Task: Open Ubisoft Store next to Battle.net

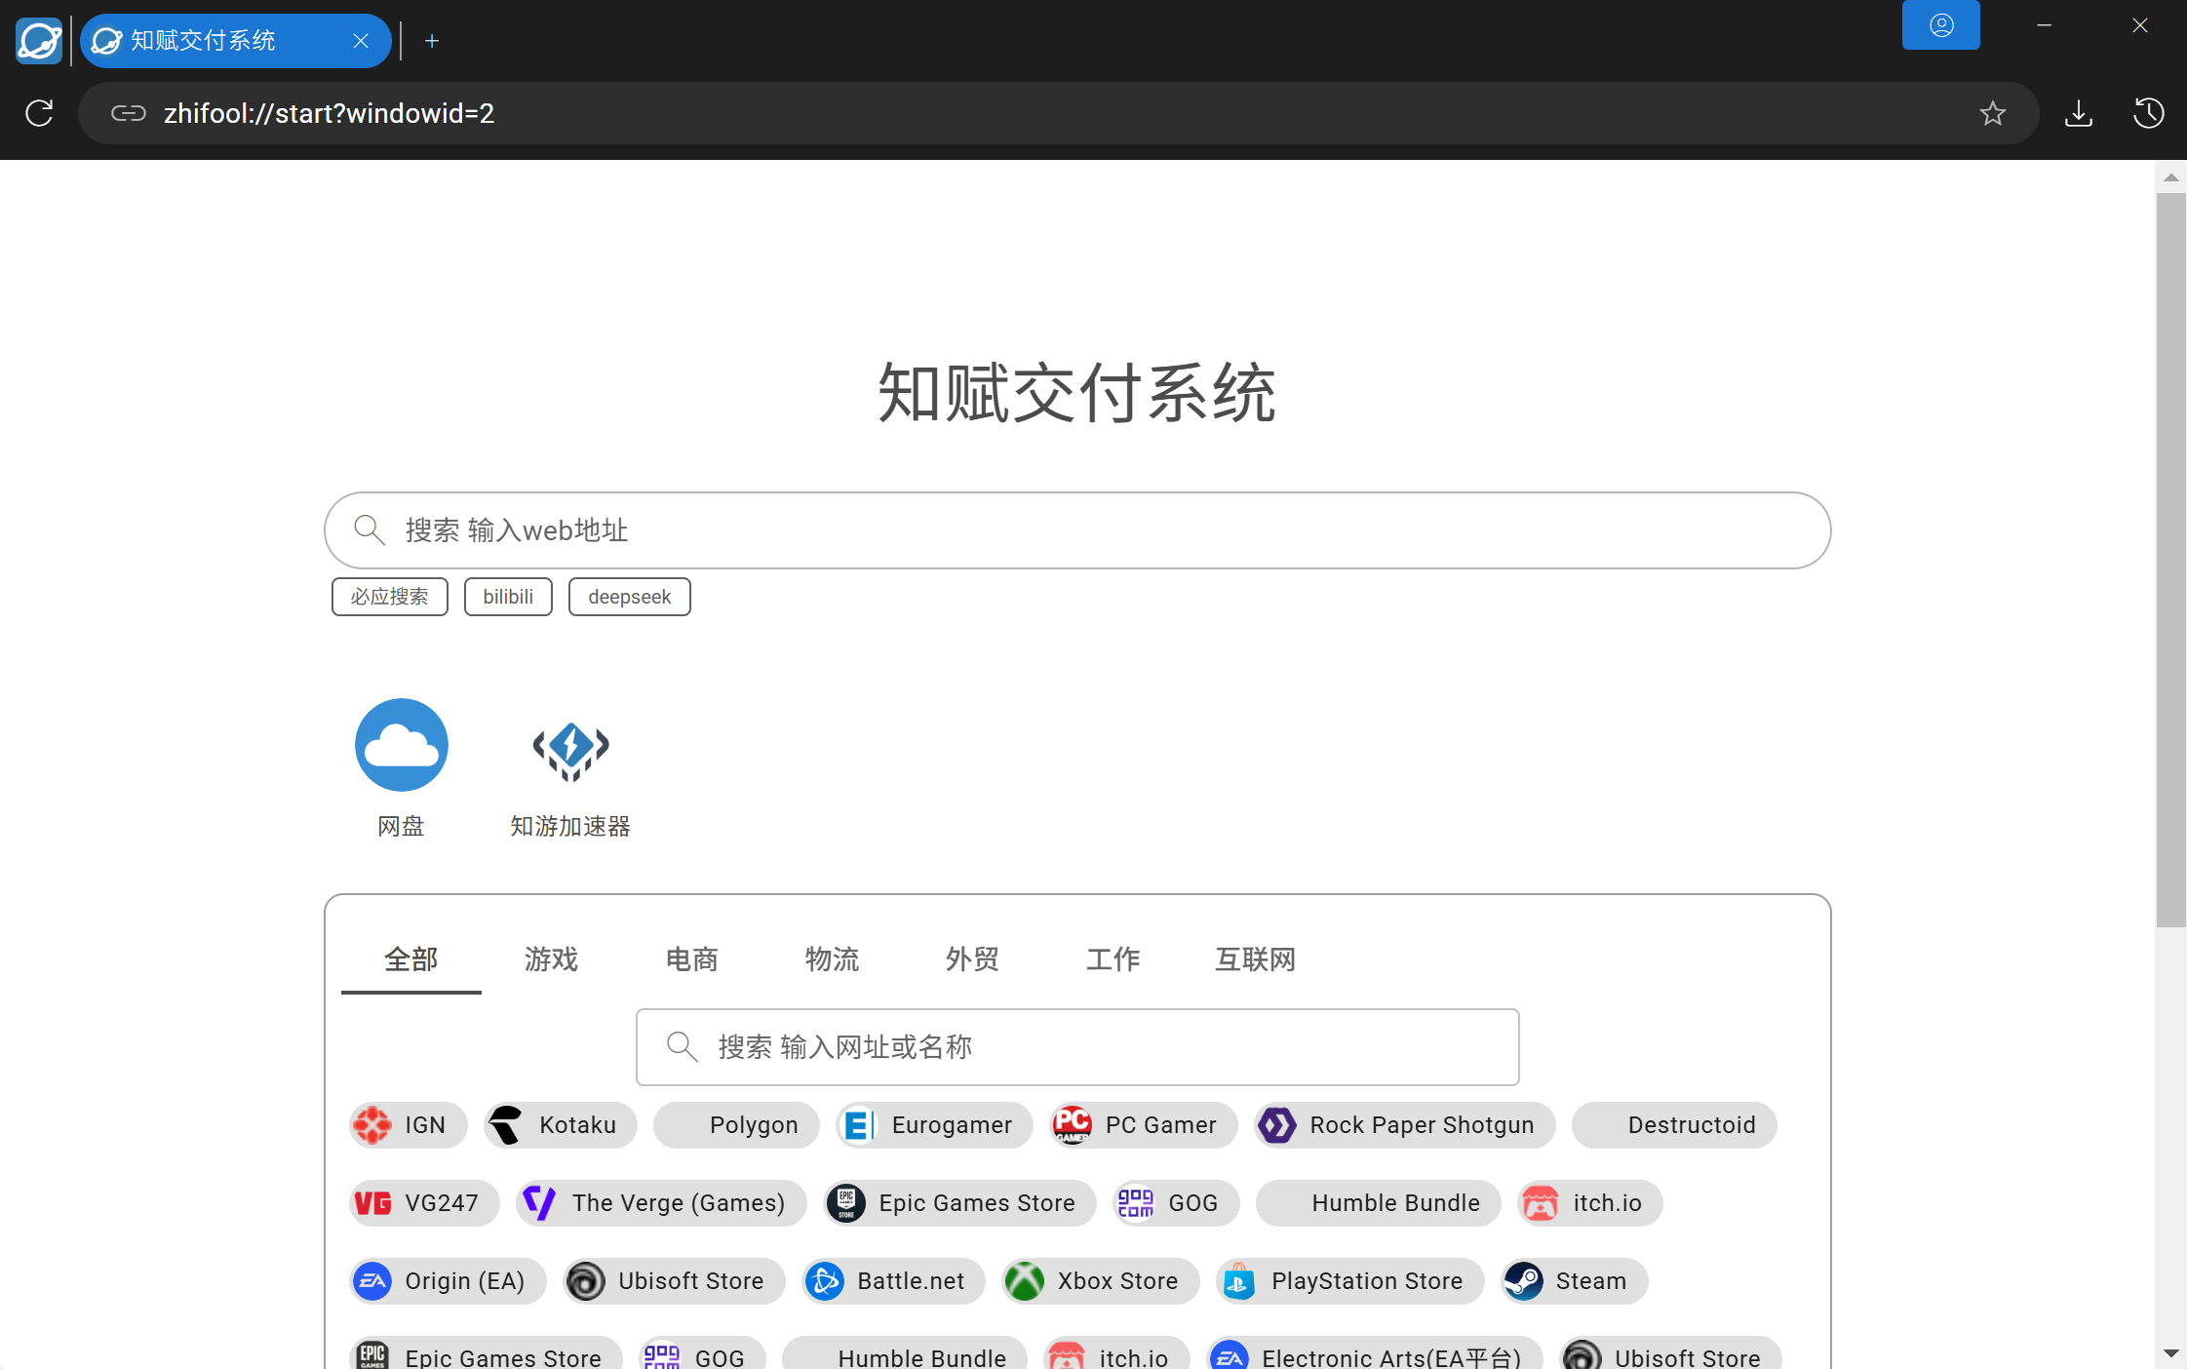Action: click(674, 1280)
